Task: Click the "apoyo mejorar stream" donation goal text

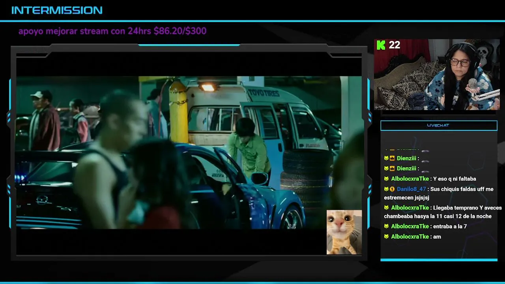Action: click(x=112, y=31)
